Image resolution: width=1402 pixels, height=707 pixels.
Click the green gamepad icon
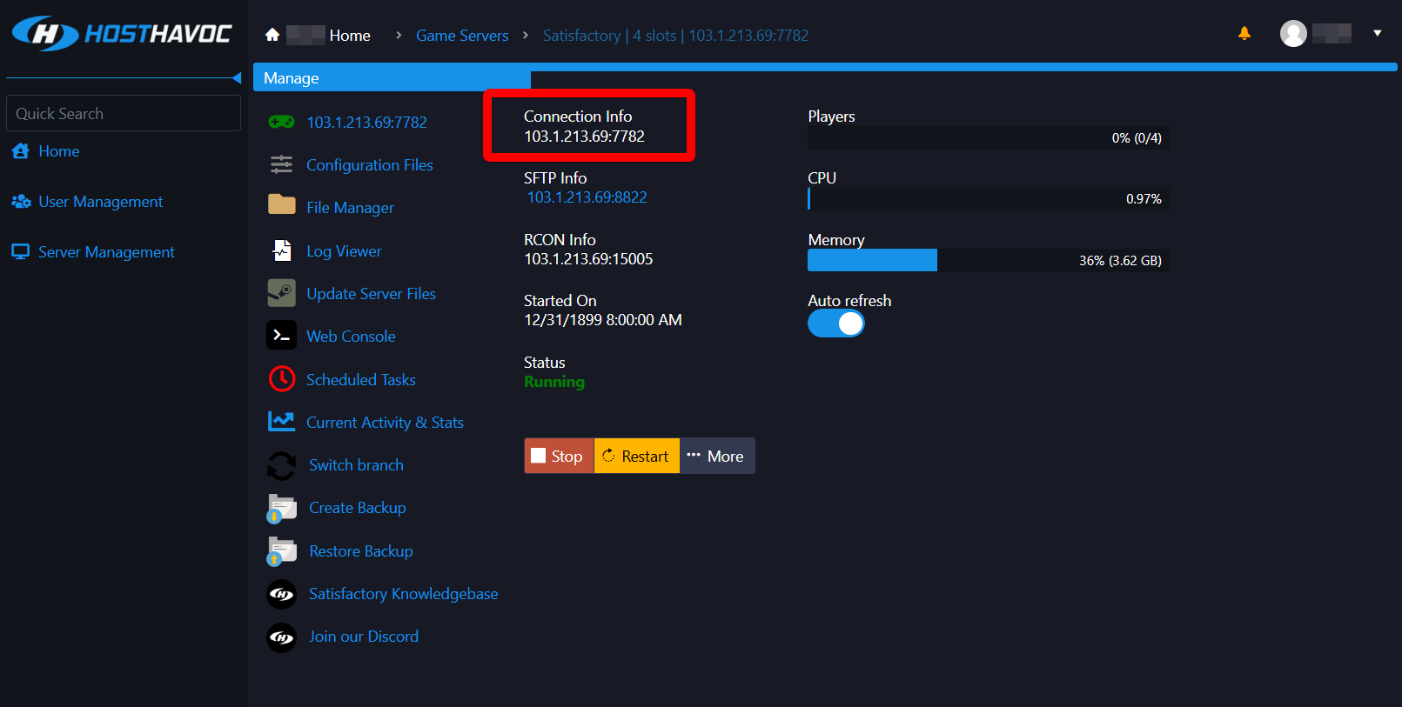pyautogui.click(x=281, y=122)
